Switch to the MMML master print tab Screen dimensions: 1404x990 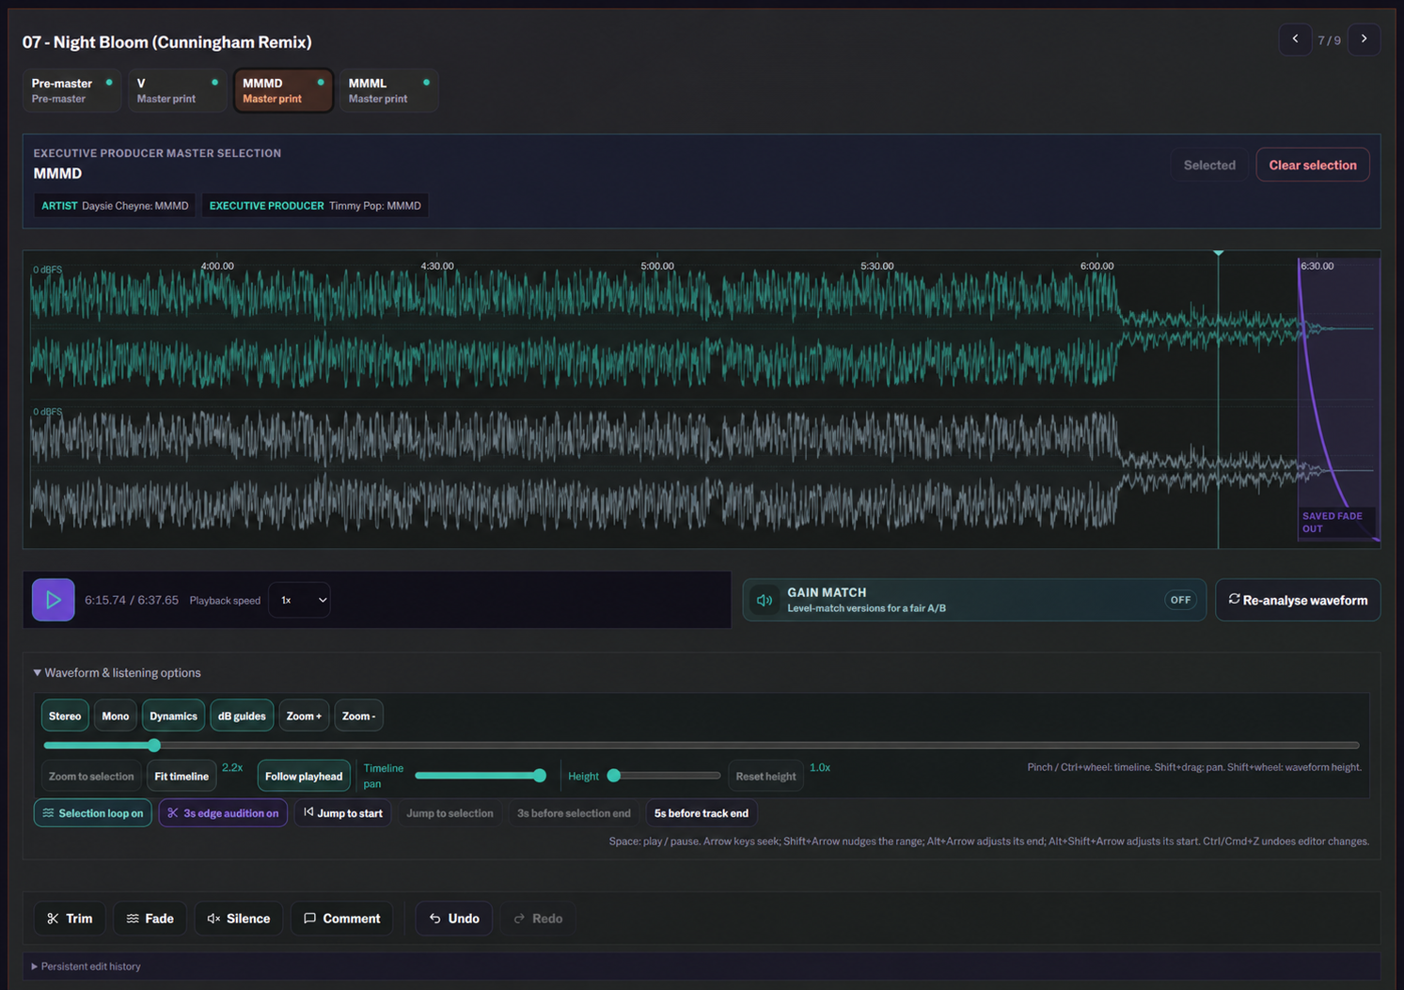(388, 90)
